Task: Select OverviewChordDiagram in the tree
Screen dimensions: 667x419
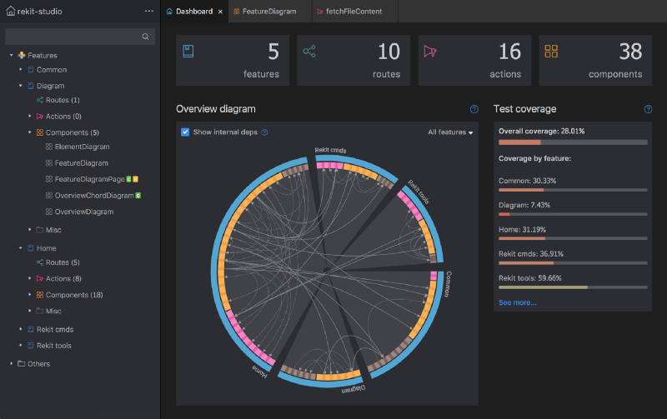Action: pyautogui.click(x=94, y=196)
